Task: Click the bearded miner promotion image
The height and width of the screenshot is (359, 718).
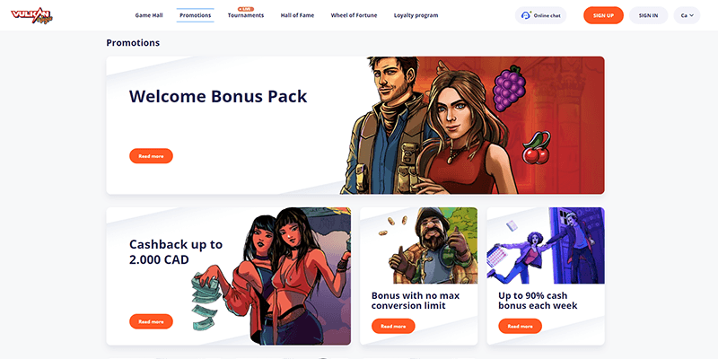Action: pyautogui.click(x=418, y=245)
